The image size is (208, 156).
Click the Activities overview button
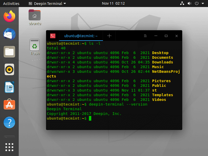(x=11, y=4)
